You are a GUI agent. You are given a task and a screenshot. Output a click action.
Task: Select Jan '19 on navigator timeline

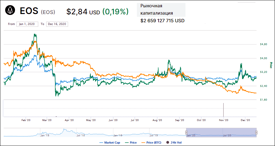click(x=118, y=135)
